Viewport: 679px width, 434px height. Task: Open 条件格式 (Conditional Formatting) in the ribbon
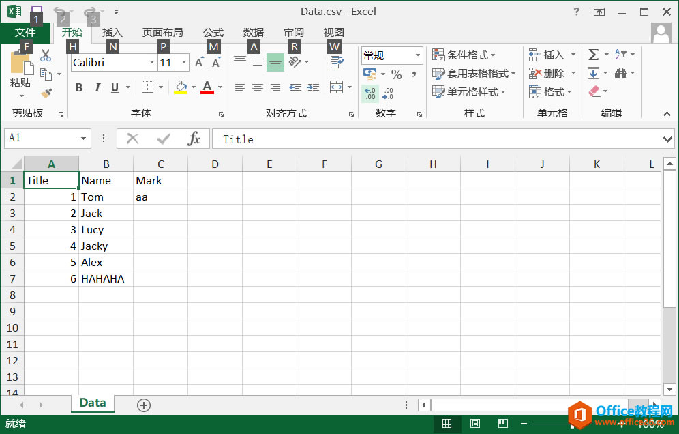[470, 55]
